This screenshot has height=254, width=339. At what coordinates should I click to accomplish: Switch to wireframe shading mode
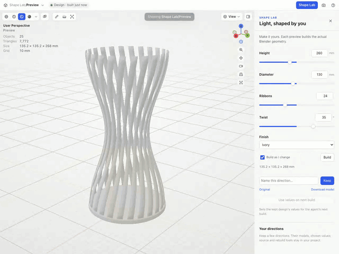6,17
